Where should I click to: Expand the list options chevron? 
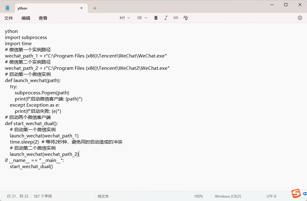[146, 18]
